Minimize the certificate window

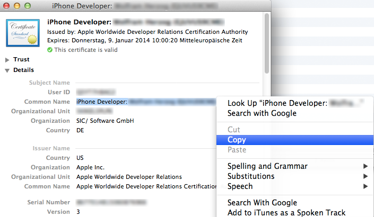[x=17, y=6]
